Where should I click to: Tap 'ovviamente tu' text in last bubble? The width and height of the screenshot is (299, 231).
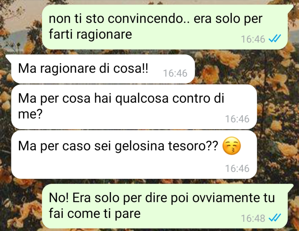(x=233, y=198)
